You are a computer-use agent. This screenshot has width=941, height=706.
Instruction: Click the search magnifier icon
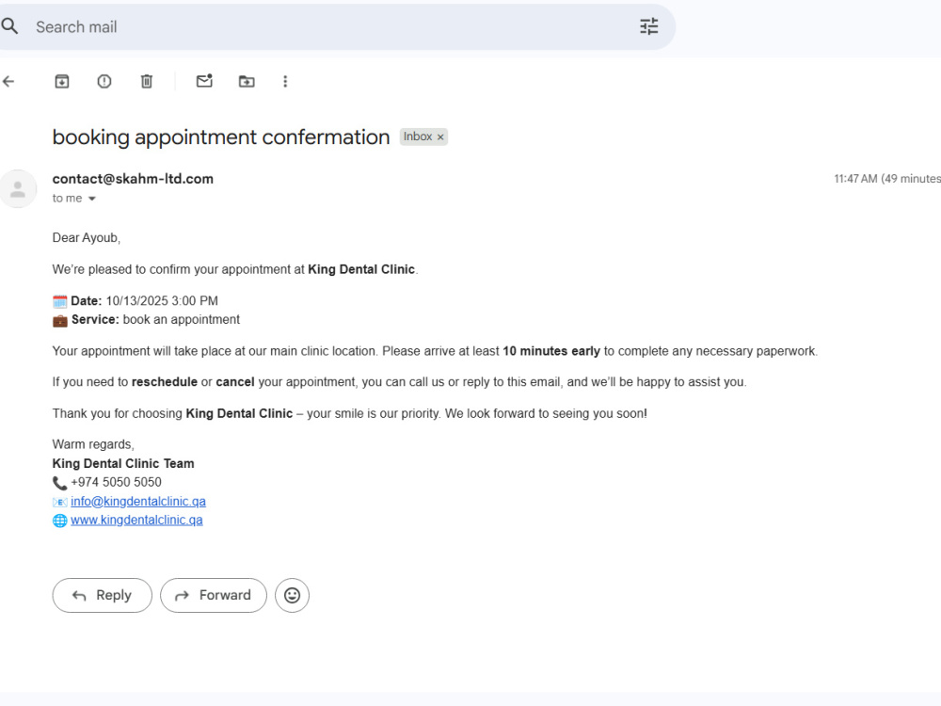pyautogui.click(x=9, y=26)
